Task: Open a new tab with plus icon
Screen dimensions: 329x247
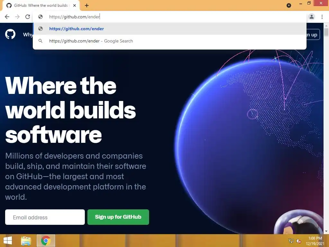Action: coord(87,6)
